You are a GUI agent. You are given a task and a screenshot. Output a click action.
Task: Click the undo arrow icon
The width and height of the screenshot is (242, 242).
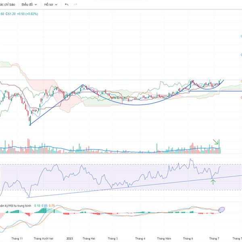[x=67, y=4]
